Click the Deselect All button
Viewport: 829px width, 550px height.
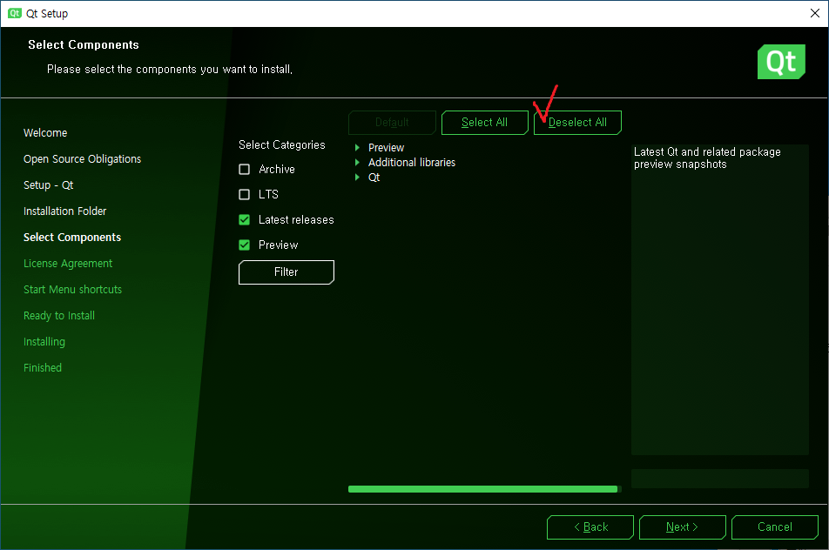(x=577, y=123)
